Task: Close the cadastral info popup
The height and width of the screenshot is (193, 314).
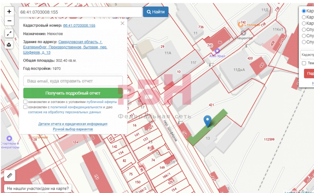Action: [x=122, y=23]
